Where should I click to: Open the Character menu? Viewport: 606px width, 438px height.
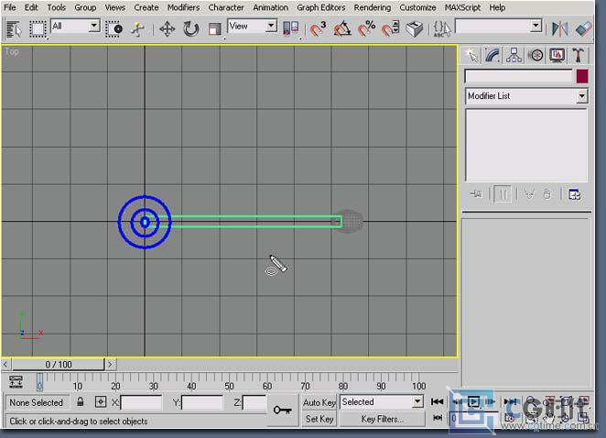click(226, 7)
